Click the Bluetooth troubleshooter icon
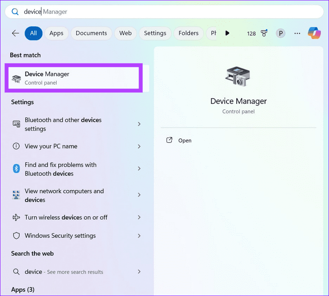Screen dimensions: 329x296 coord(16,168)
